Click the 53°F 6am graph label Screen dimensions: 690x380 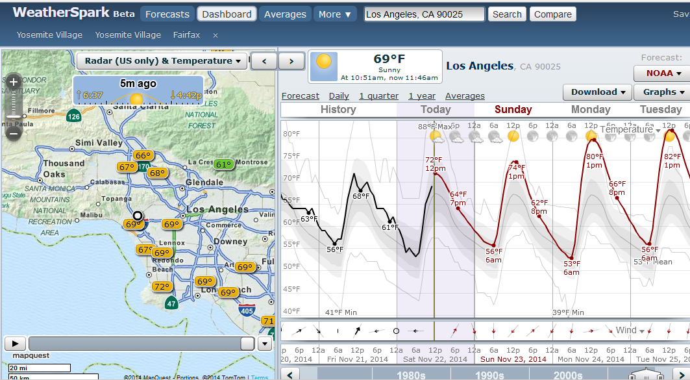(x=571, y=268)
